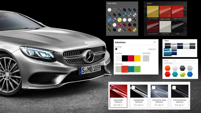Image resolution: width=201 pixels, height=113 pixels.
Task: Click the Außenfarben heading
Action: pyautogui.click(x=120, y=42)
